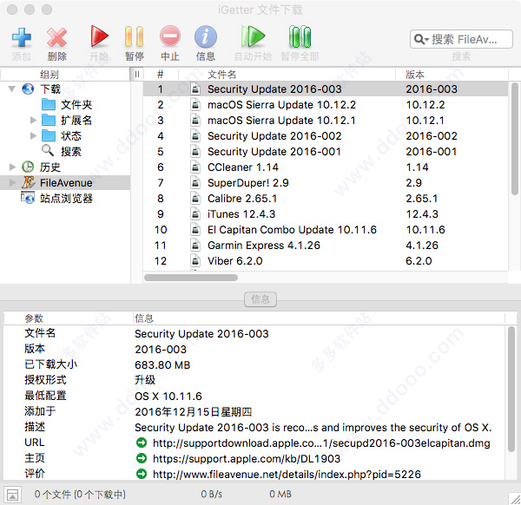Screen dimensions: 521x505
Task: Select the 扩展名 folder icon
Action: 49,121
